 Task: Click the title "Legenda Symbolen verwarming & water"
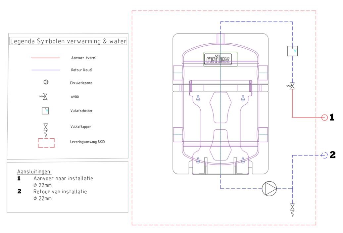pos(68,41)
